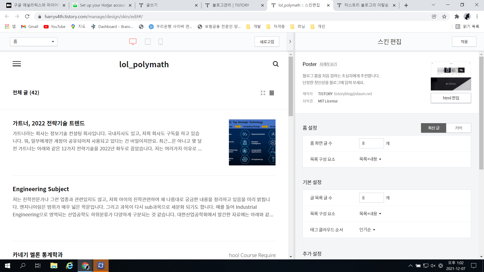Open the 홈 page selector dropdown

[x=34, y=42]
